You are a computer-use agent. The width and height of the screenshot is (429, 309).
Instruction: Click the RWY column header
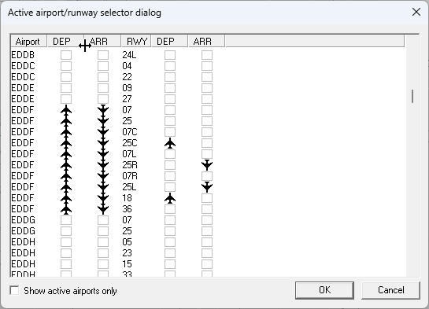click(136, 41)
